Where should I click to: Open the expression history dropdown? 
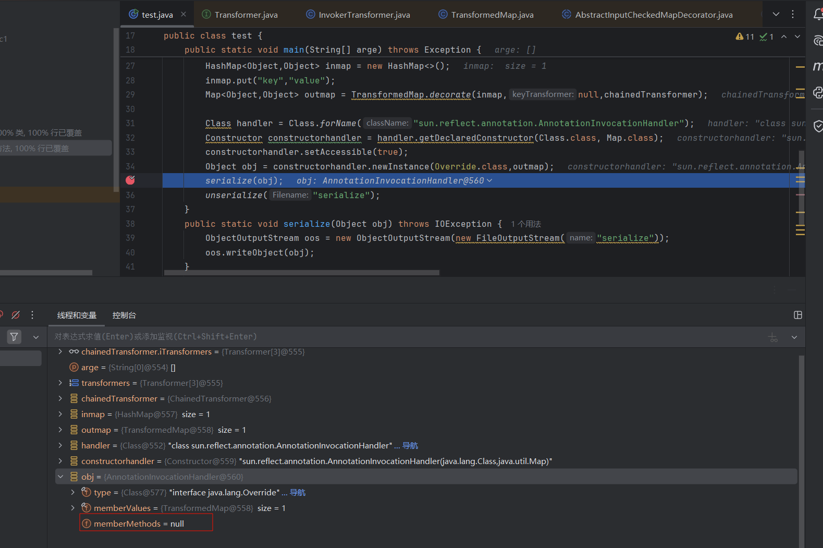pyautogui.click(x=794, y=337)
